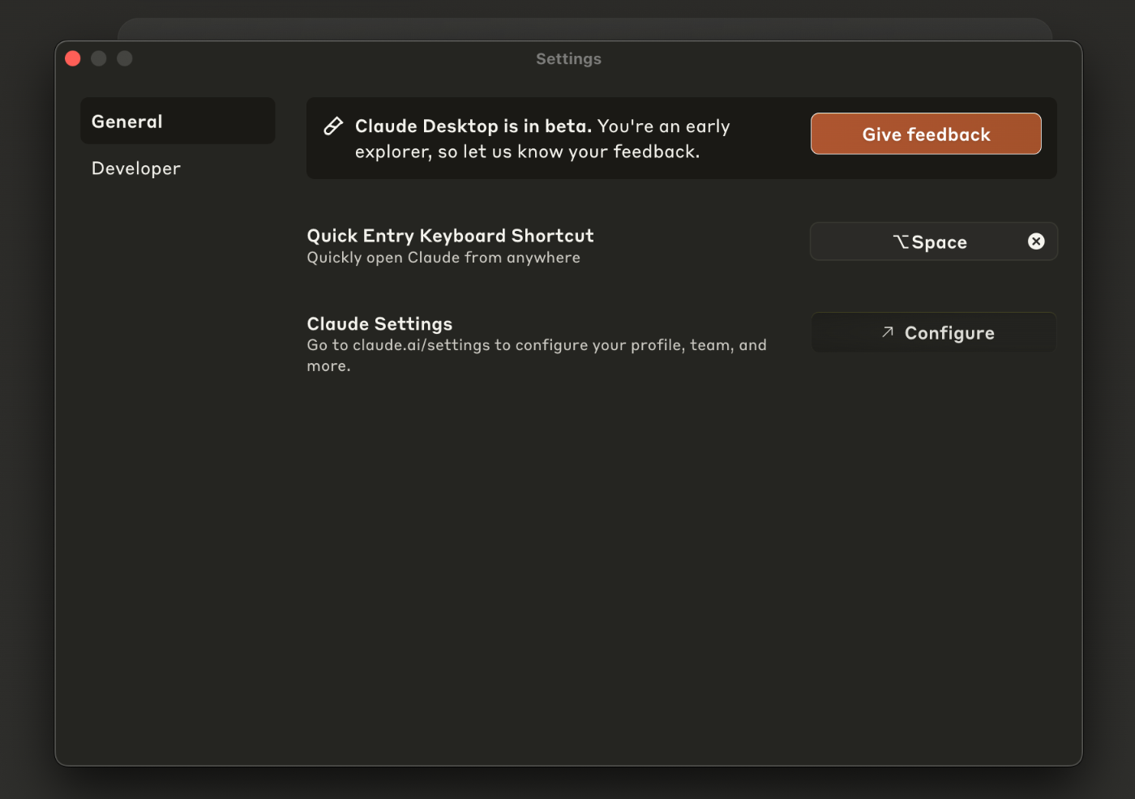Click the Give feedback button
This screenshot has height=799, width=1135.
tap(926, 134)
